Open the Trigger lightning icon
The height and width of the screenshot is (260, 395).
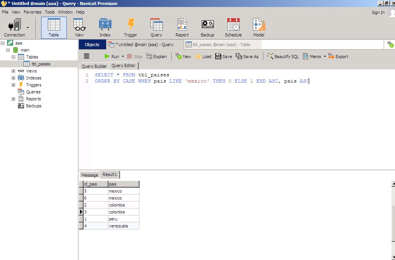131,28
